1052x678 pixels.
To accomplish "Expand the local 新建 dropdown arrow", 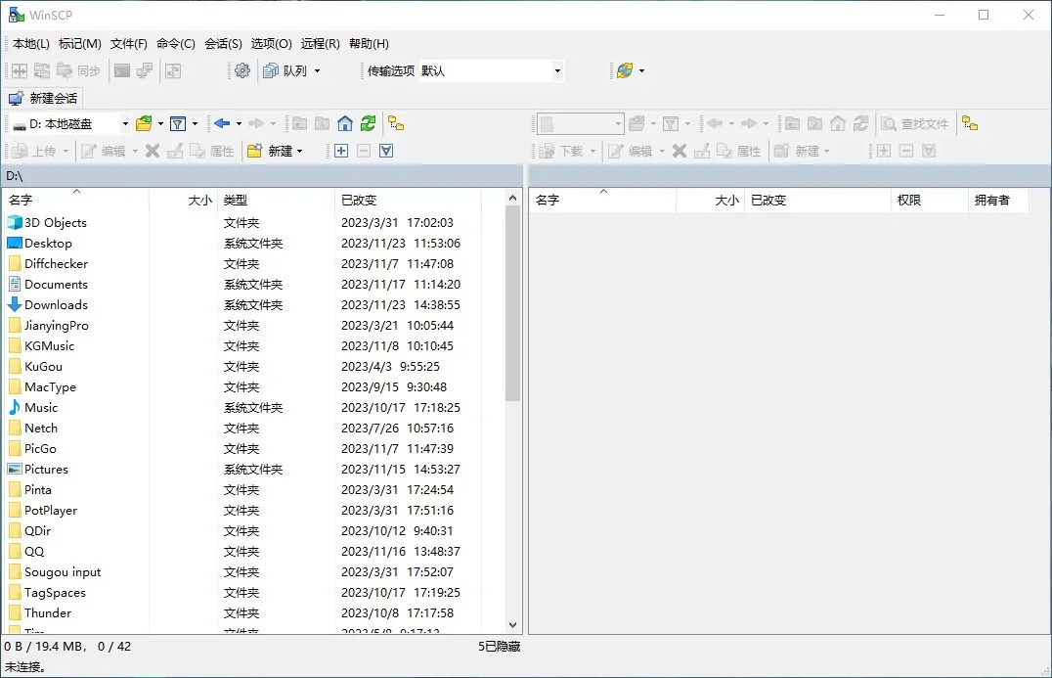I will tap(300, 151).
